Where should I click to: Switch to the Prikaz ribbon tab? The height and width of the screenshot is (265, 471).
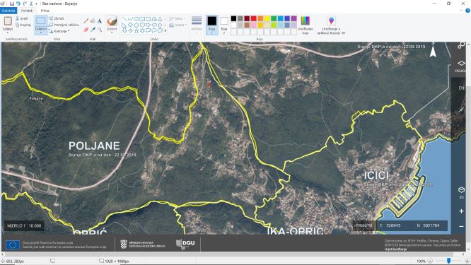click(x=45, y=11)
